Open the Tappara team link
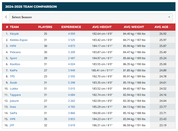178x131 pixels. tap(15, 95)
